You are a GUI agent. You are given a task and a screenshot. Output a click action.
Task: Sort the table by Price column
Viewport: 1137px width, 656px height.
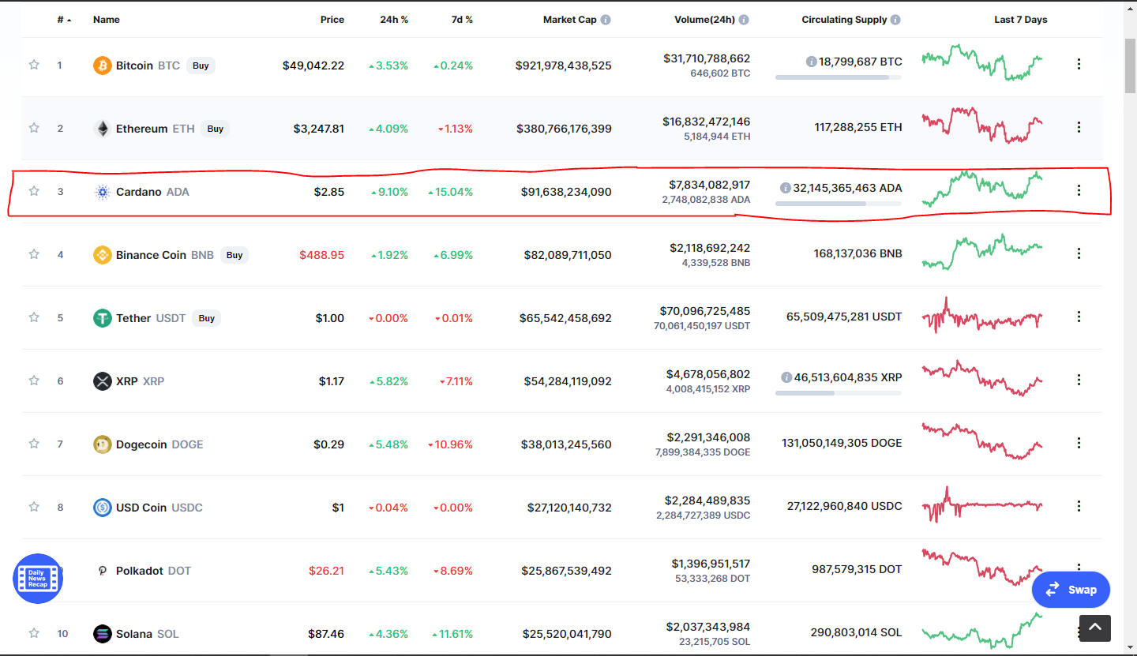coord(332,20)
